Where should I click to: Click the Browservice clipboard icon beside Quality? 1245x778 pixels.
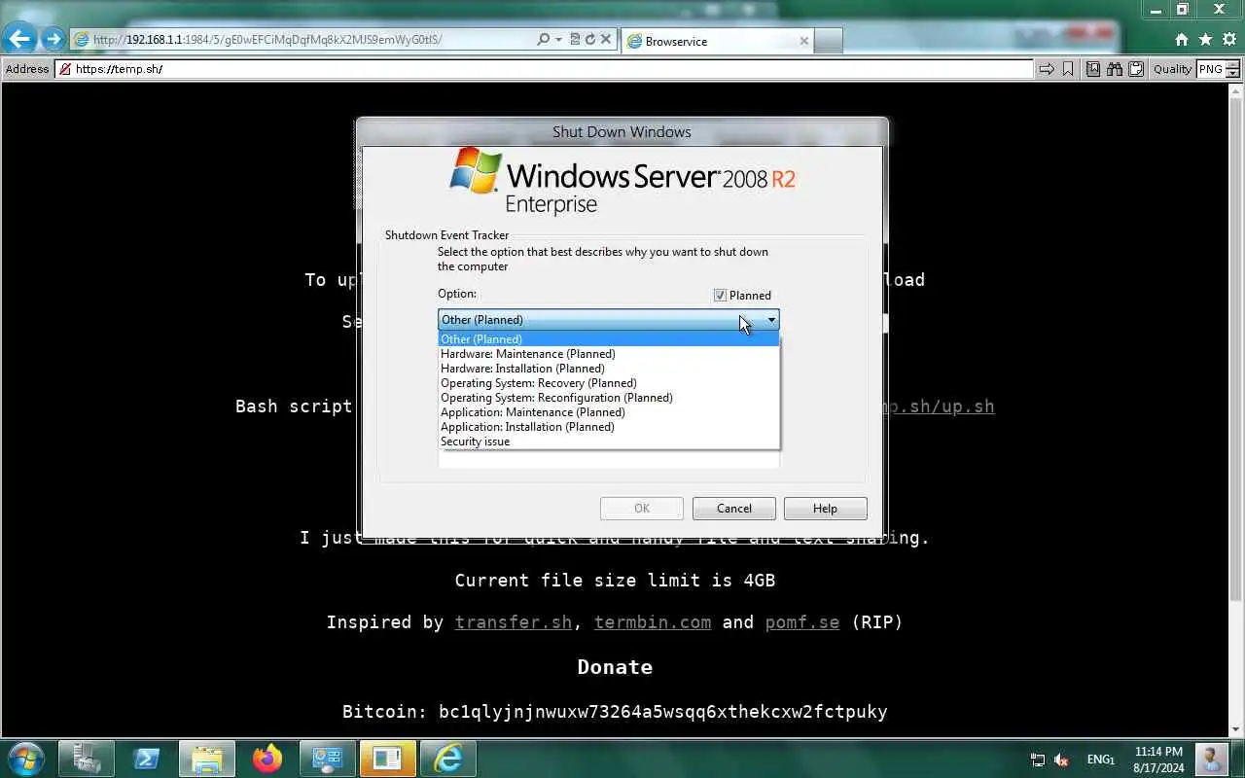tap(1135, 69)
